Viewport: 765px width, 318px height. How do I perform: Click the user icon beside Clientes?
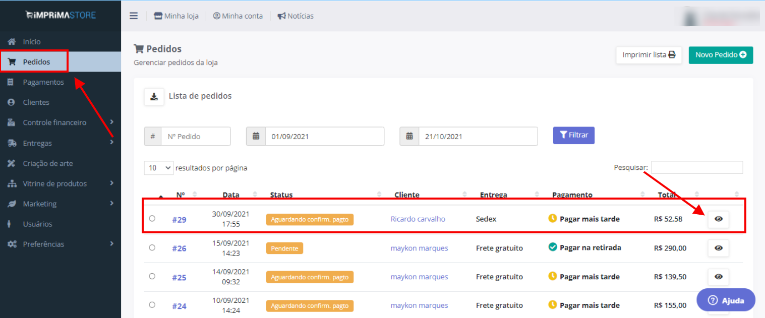tap(11, 102)
